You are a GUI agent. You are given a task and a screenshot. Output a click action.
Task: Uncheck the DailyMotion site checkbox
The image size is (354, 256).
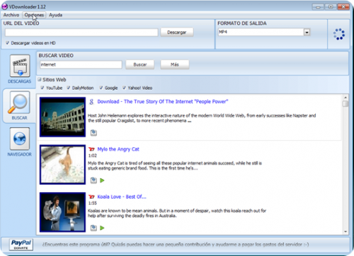pos(68,88)
